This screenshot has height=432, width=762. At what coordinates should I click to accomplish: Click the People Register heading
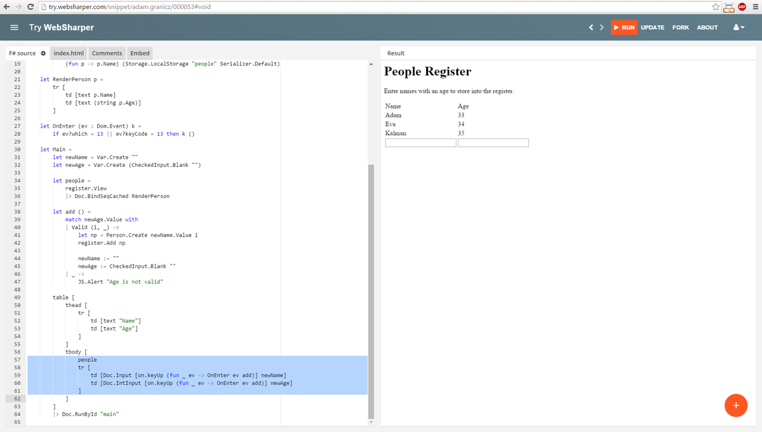tap(428, 72)
